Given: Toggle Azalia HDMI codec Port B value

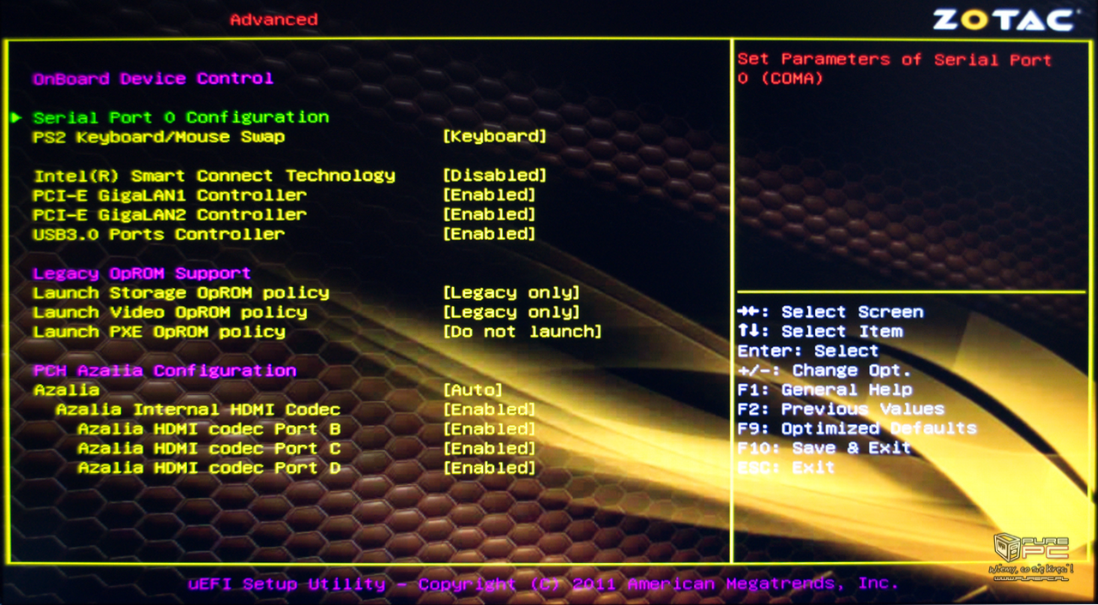Looking at the screenshot, I should (x=489, y=429).
